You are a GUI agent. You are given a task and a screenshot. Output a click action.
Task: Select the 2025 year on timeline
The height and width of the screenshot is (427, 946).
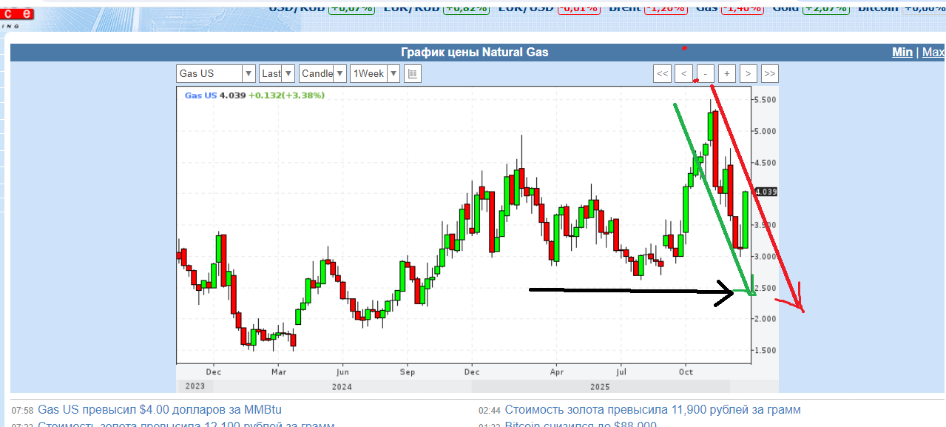click(x=600, y=386)
